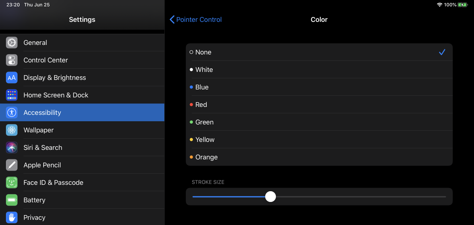The image size is (474, 225).
Task: Go back to Pointer Control
Action: coord(196,20)
